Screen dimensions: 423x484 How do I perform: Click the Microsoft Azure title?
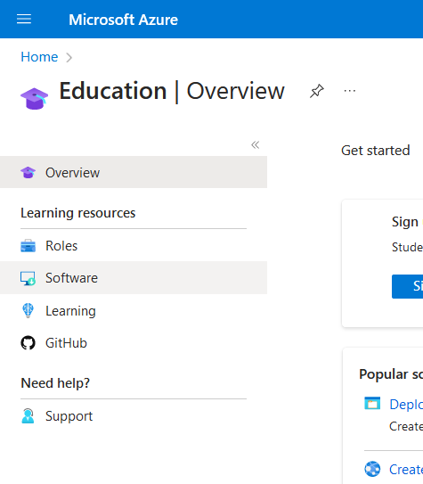(123, 20)
